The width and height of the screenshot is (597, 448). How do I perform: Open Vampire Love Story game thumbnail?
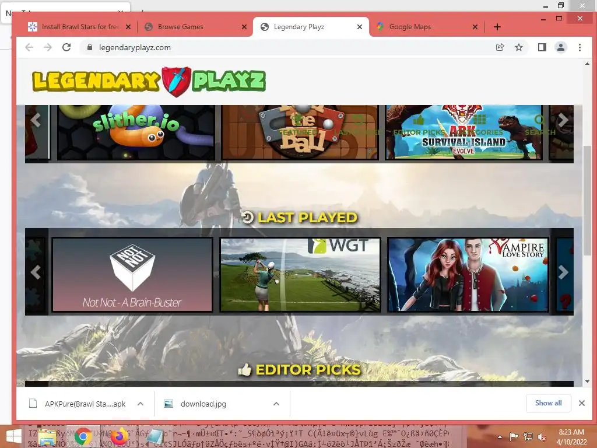(468, 274)
